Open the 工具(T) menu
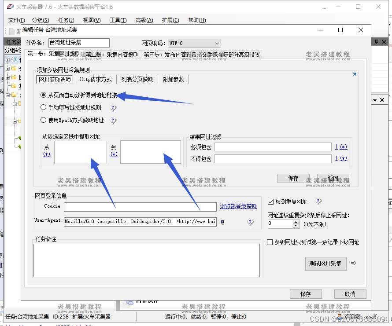This screenshot has height=326, width=392. tap(118, 20)
